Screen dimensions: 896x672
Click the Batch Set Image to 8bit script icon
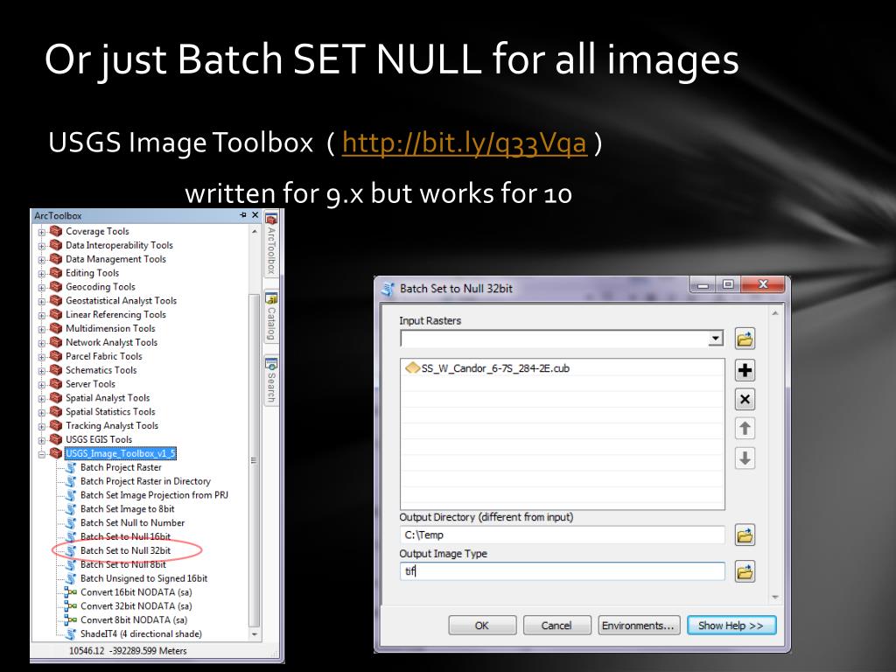pos(71,509)
